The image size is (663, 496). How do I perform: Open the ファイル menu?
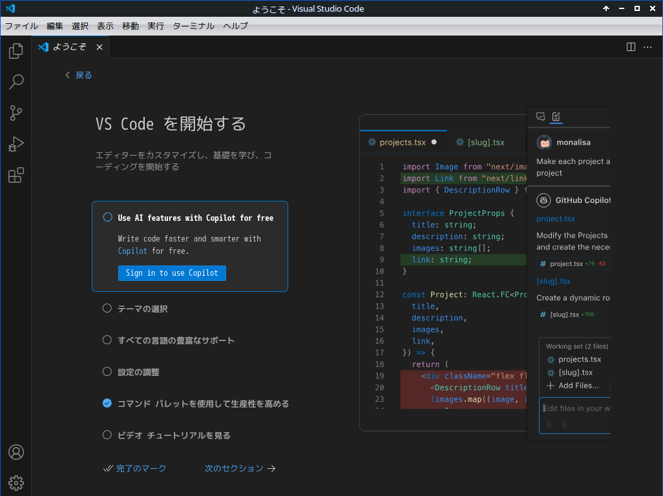[21, 26]
